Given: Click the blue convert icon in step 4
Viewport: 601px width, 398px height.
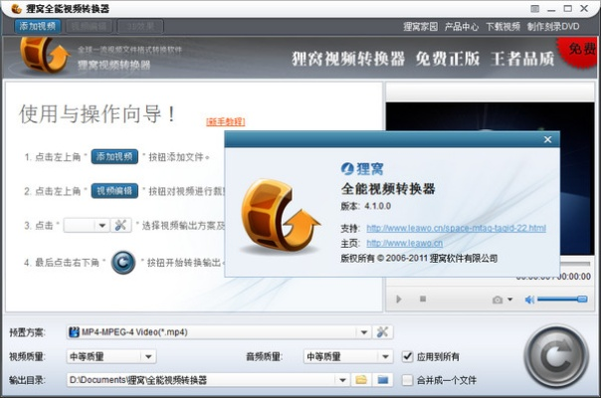Looking at the screenshot, I should point(123,263).
